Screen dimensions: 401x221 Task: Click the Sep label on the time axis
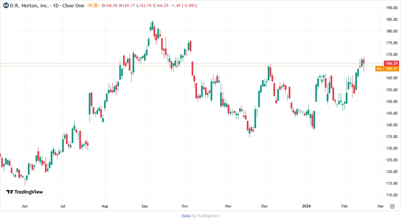click(144, 206)
